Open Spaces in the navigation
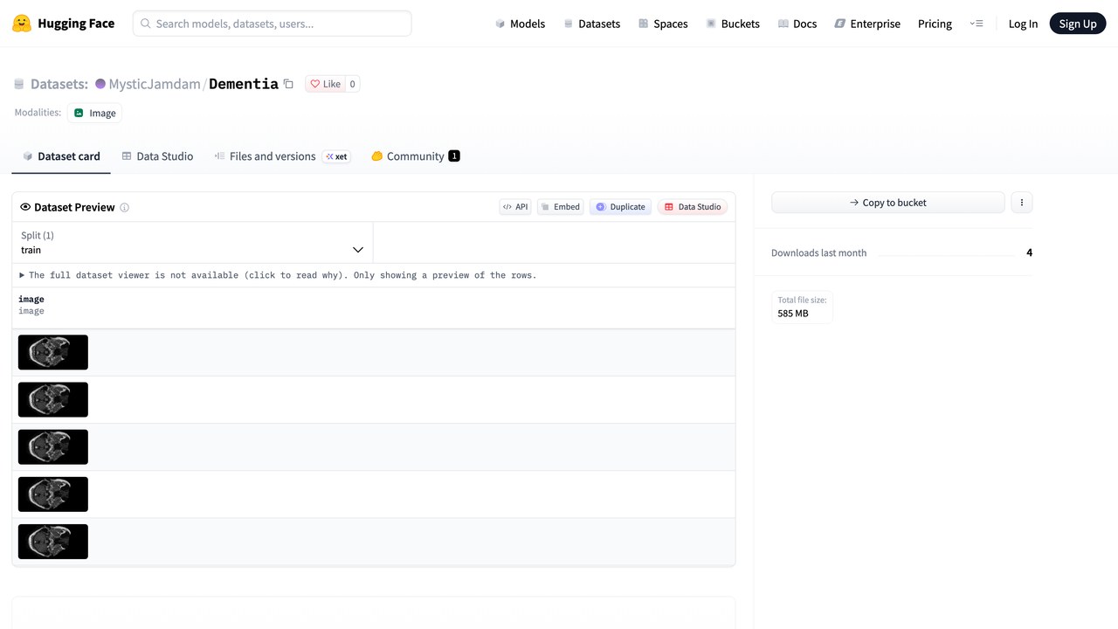The height and width of the screenshot is (629, 1118). (x=663, y=24)
